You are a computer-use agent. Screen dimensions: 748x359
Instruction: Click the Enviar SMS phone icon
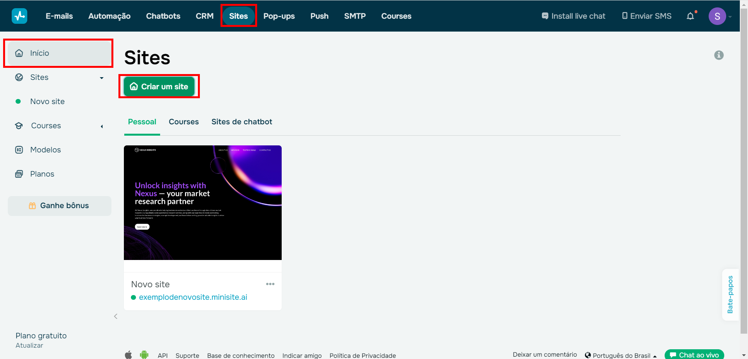(x=625, y=16)
